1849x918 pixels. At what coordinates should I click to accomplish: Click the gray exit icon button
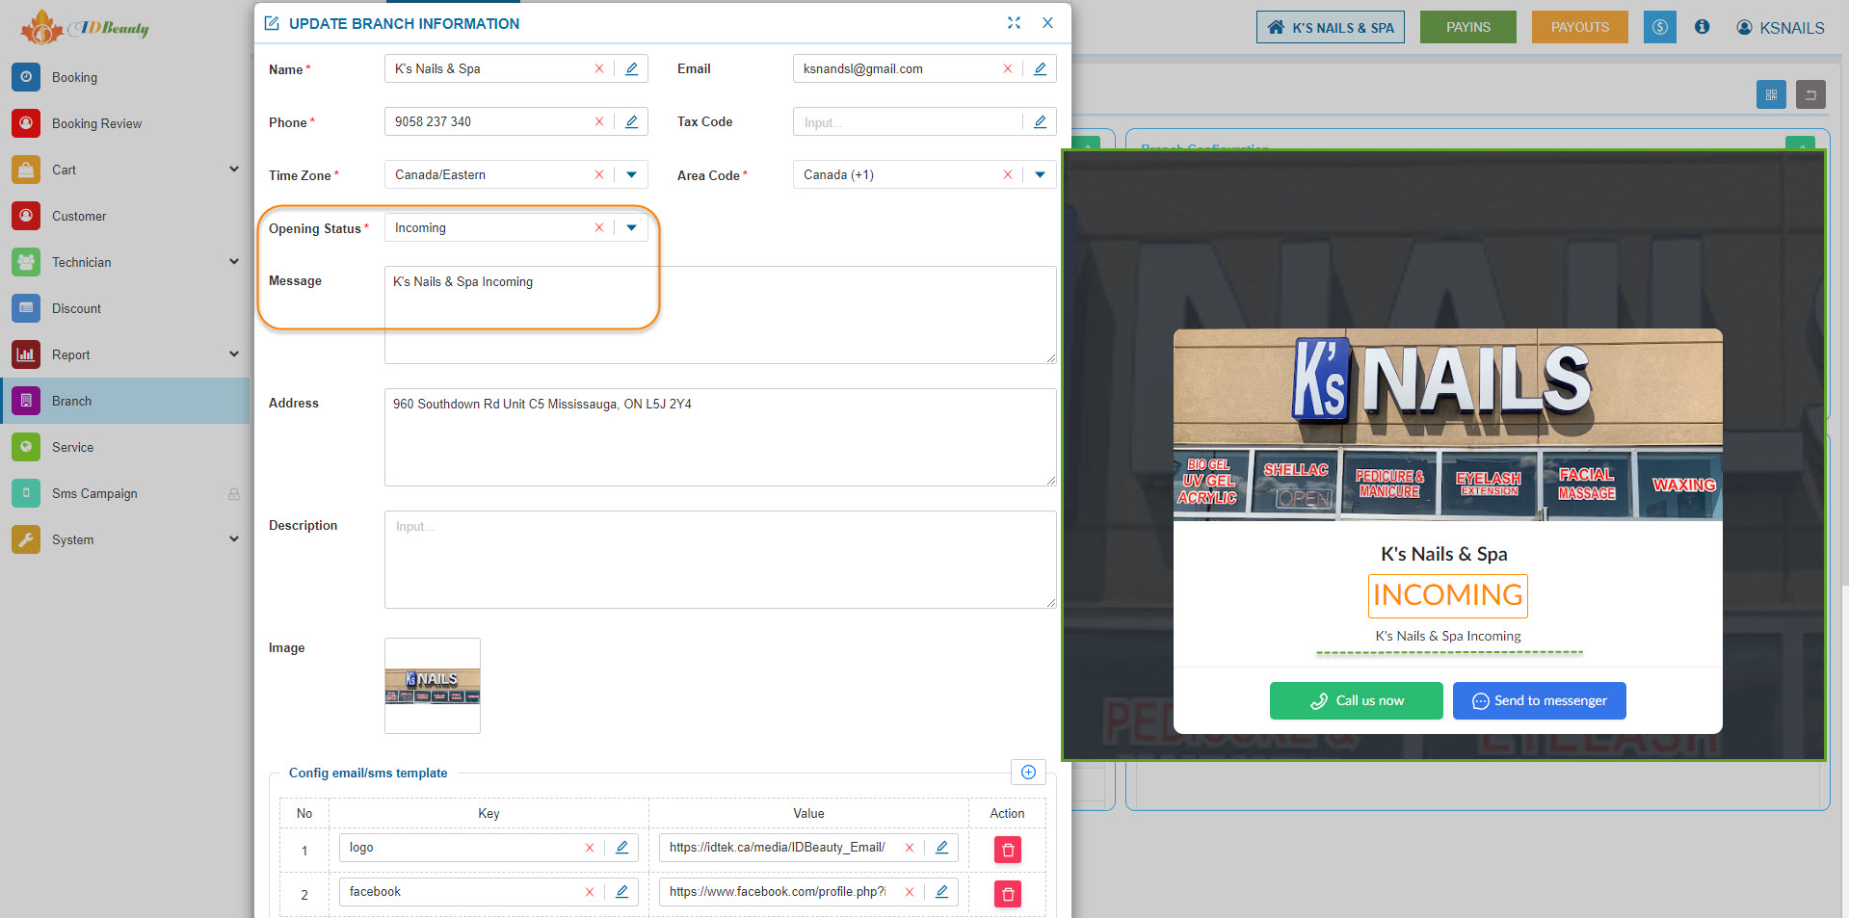point(1810,94)
